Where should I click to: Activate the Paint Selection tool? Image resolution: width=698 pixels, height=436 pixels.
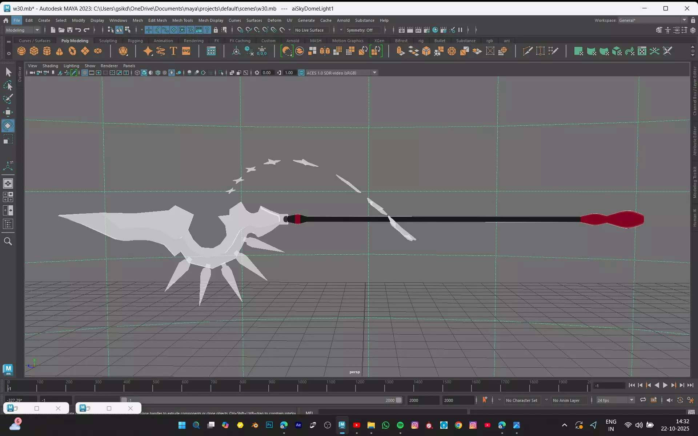tap(8, 99)
